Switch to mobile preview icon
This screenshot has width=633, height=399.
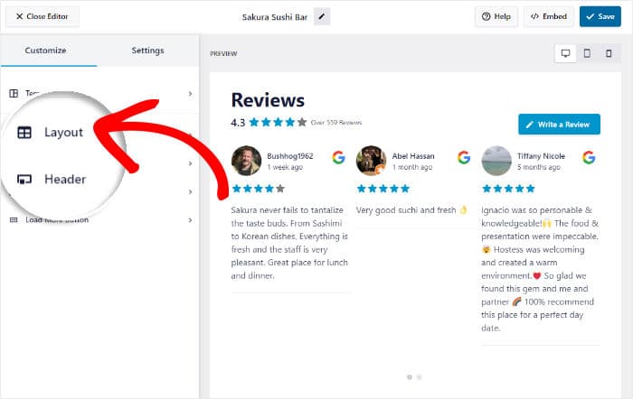pos(609,53)
